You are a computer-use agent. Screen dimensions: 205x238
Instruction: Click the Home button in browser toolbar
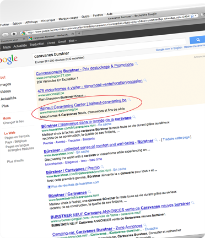point(14,34)
